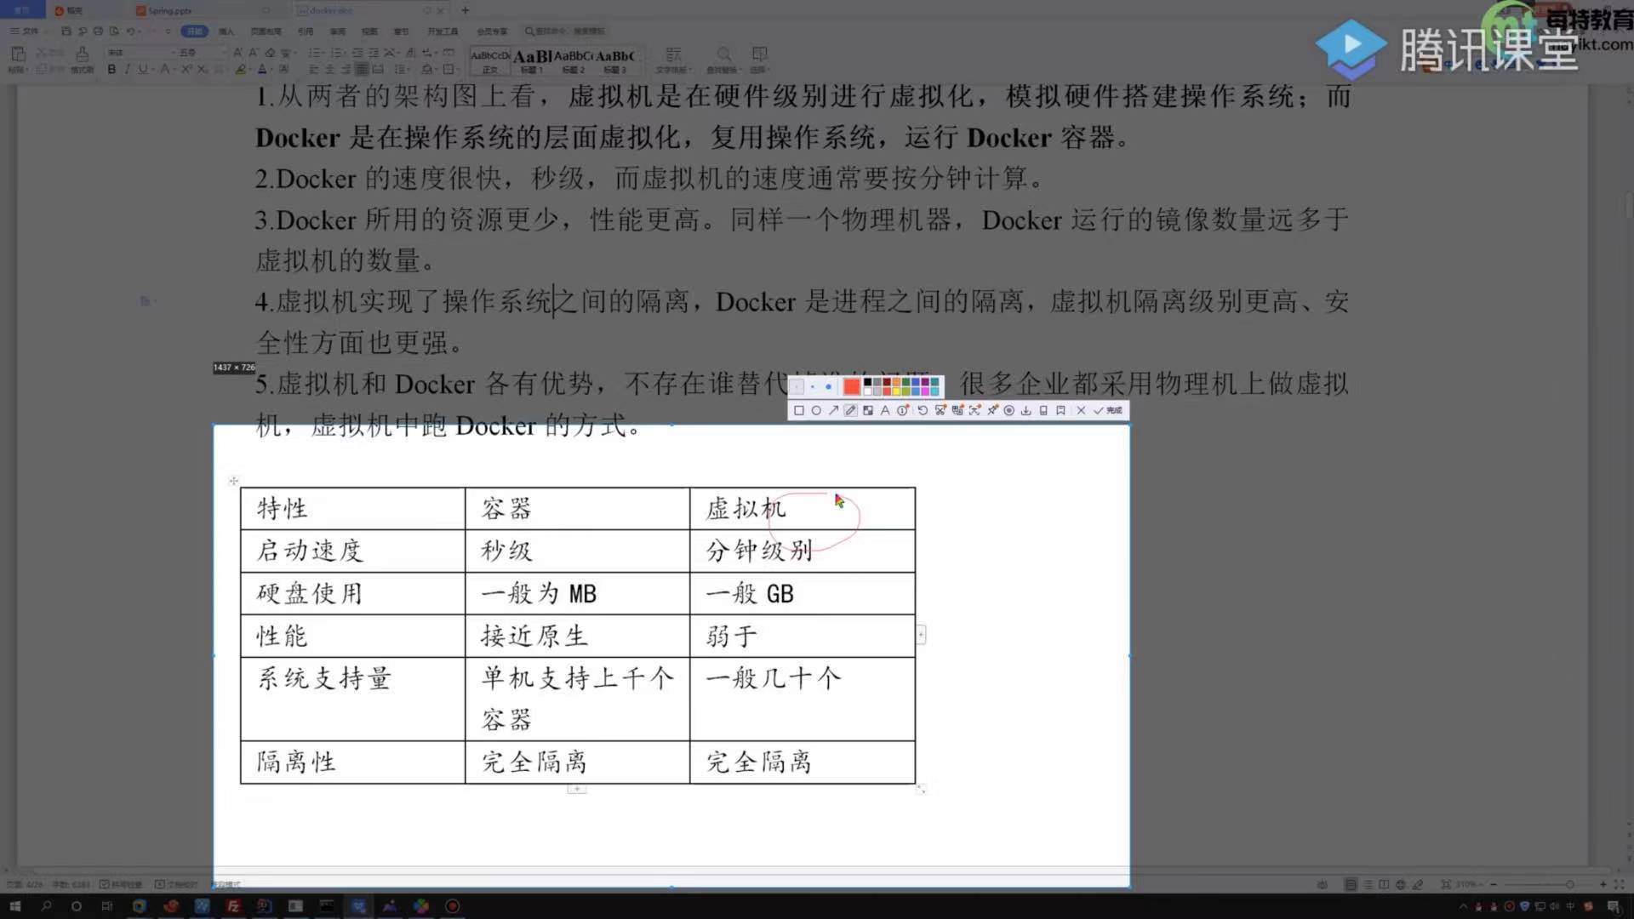
Task: Choose the arrow drawing tool
Action: coord(833,410)
